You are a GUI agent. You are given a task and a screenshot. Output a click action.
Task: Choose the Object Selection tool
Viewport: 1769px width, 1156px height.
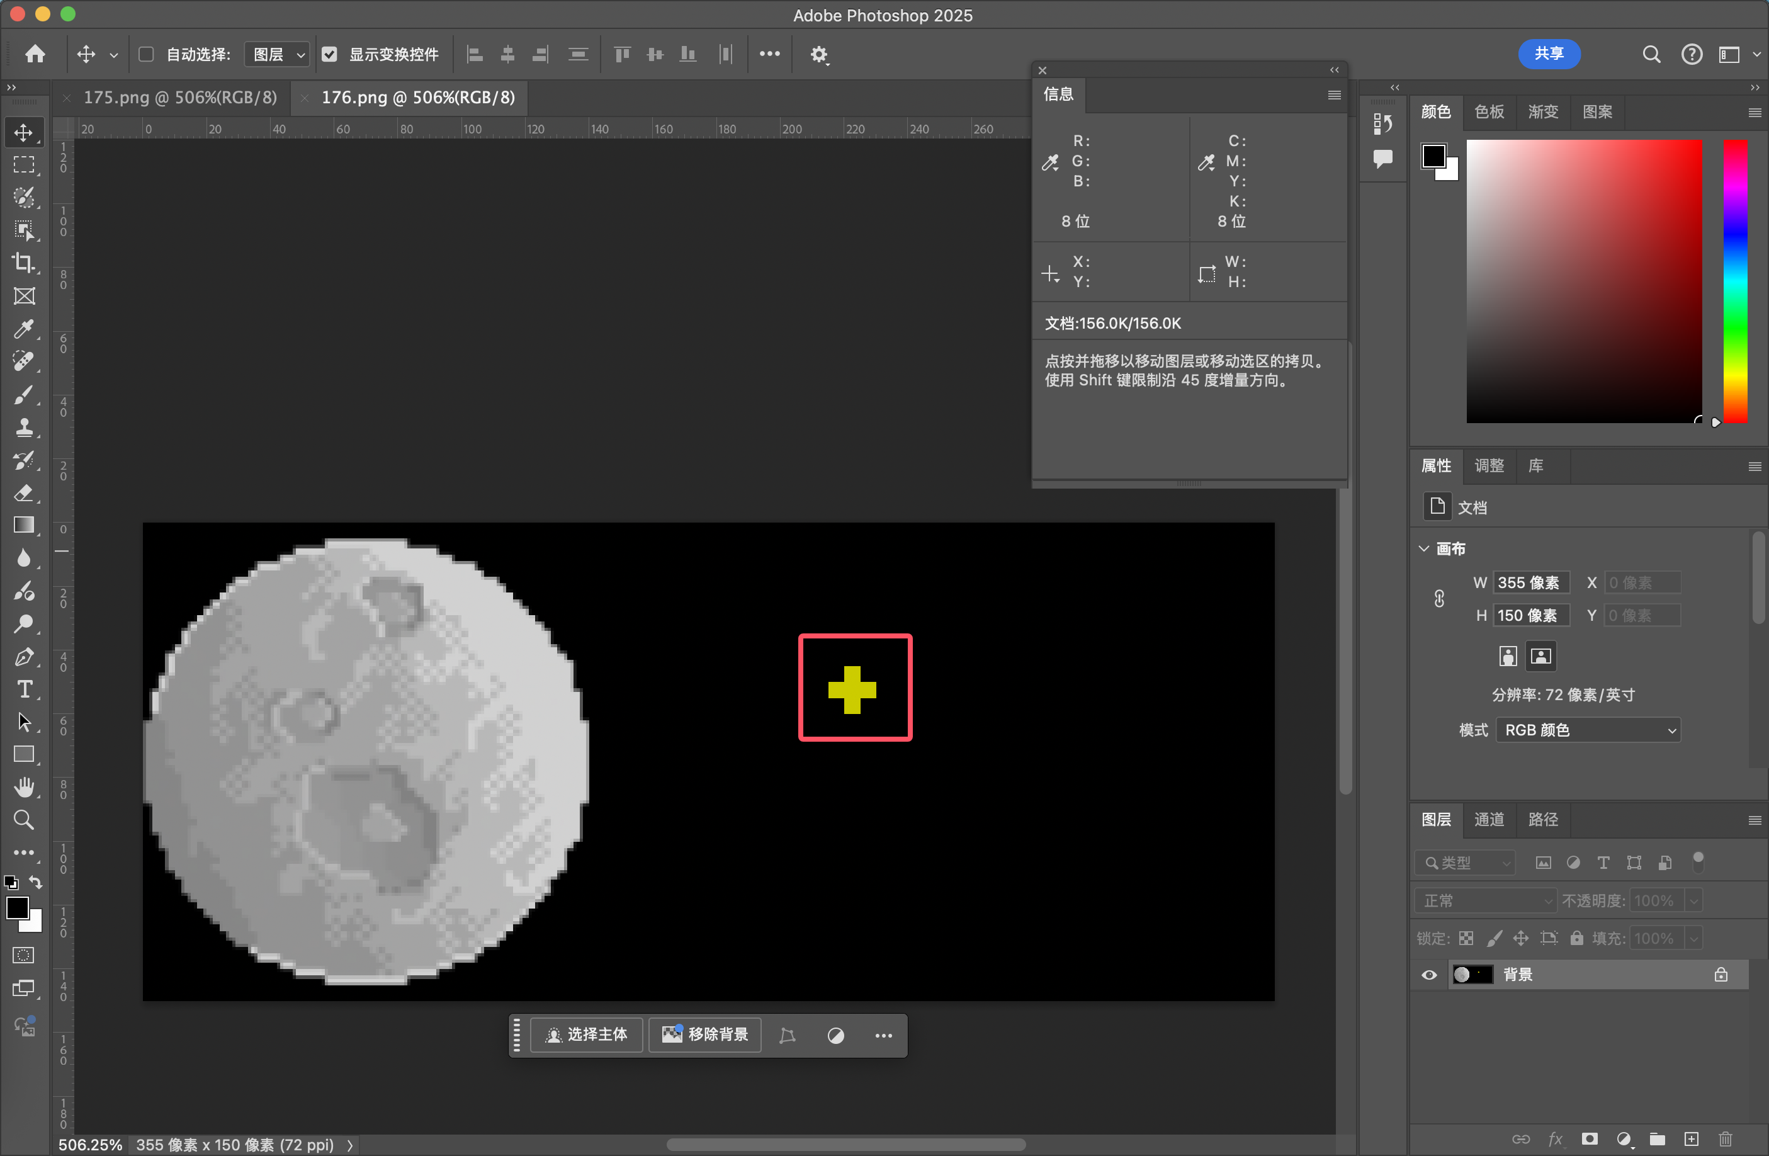coord(24,230)
